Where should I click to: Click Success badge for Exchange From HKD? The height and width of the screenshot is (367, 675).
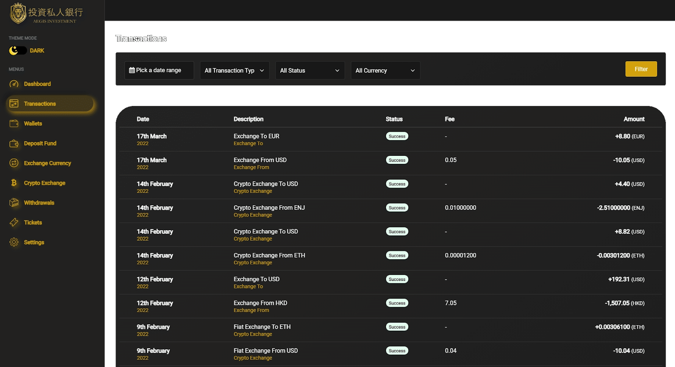pyautogui.click(x=397, y=303)
